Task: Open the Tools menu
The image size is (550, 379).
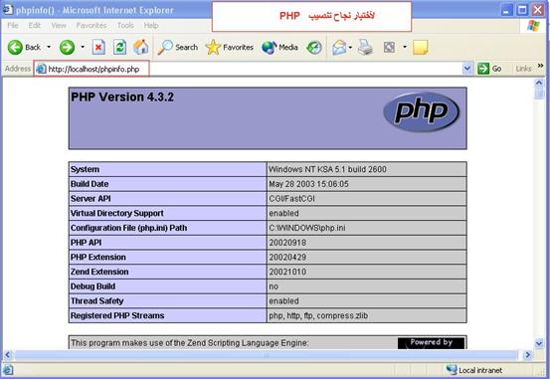Action: click(x=125, y=25)
